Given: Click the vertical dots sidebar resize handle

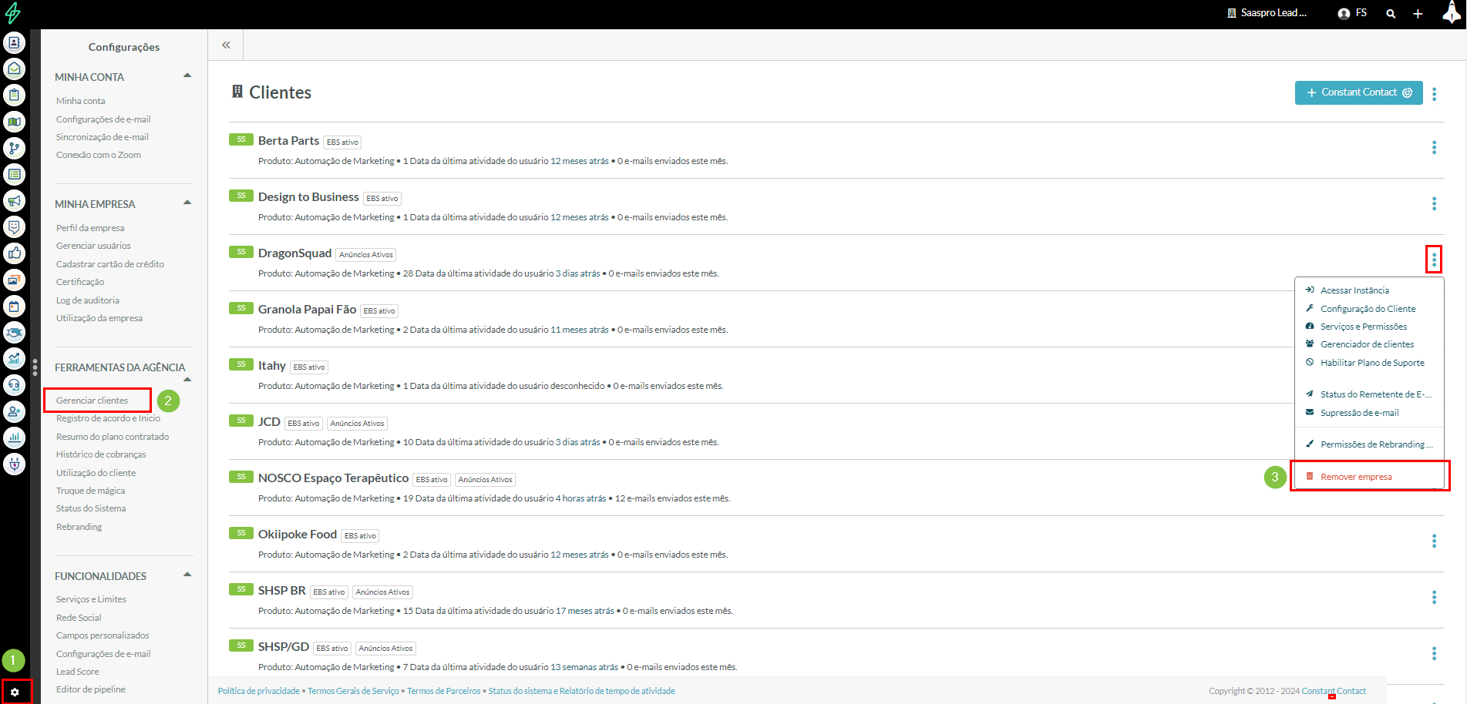Looking at the screenshot, I should point(35,367).
